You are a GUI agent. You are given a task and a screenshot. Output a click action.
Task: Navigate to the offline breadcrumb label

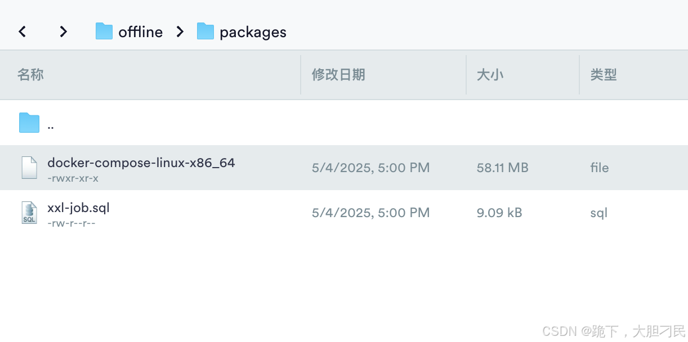(140, 32)
